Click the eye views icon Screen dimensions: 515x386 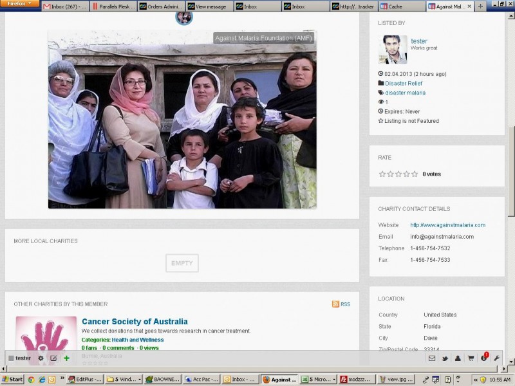tap(380, 102)
